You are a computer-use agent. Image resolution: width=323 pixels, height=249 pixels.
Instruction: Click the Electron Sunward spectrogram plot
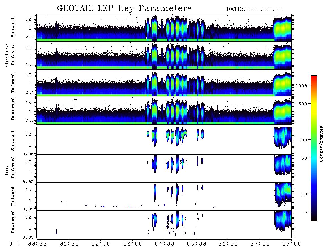(164, 28)
